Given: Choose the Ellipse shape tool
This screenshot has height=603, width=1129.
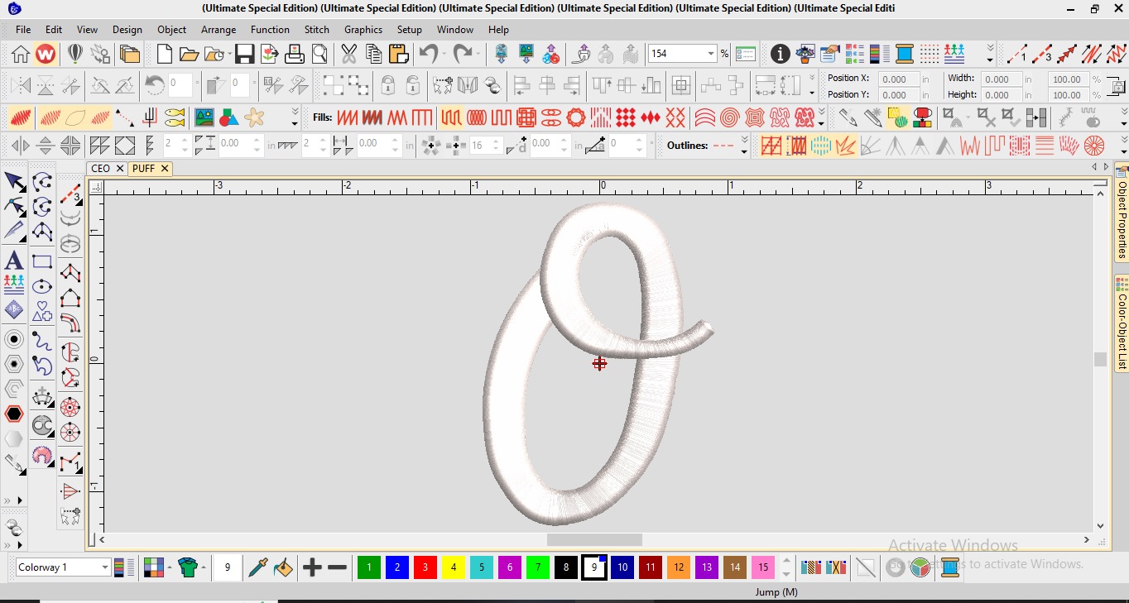Looking at the screenshot, I should tap(42, 286).
